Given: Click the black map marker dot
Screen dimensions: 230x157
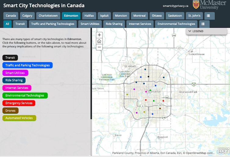Looking at the screenshot, I should click(x=149, y=77).
